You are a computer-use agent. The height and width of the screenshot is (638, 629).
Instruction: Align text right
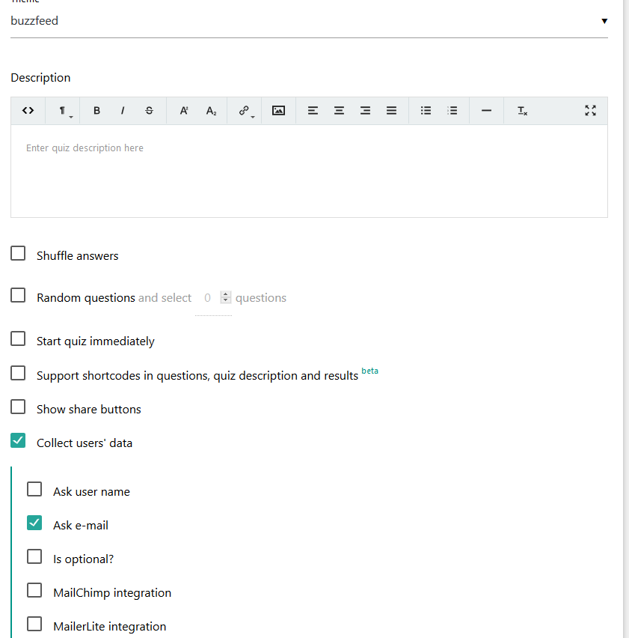[x=365, y=111]
